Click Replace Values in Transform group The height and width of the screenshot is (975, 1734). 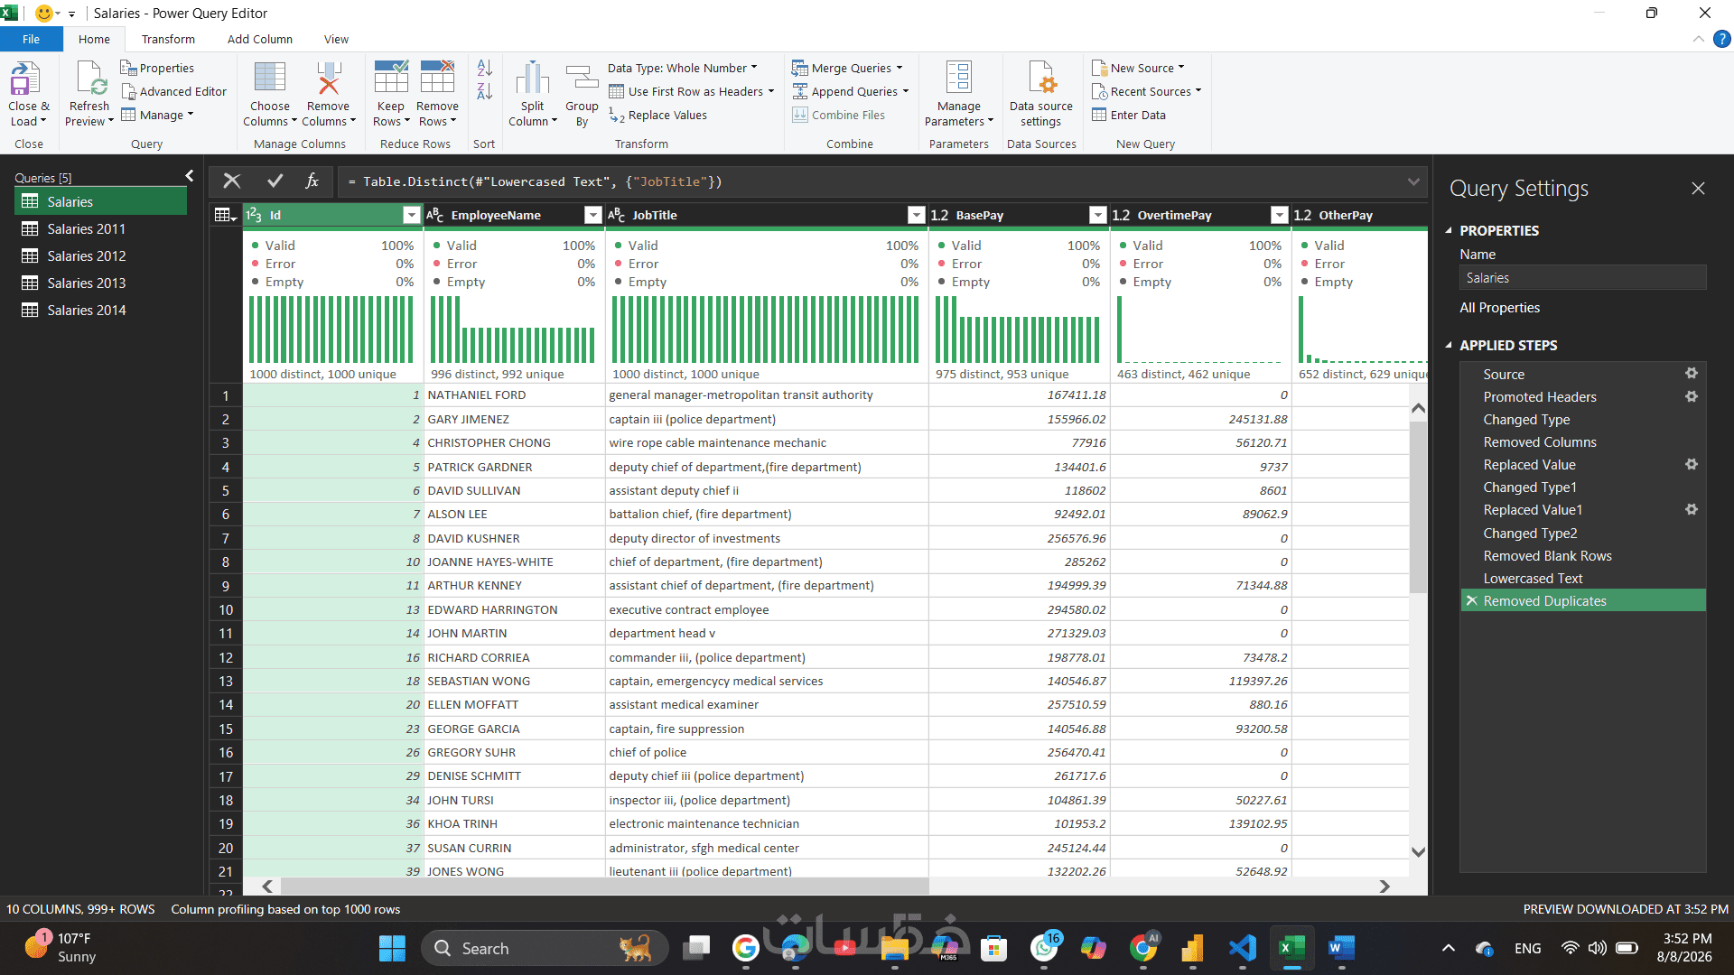[x=657, y=115]
